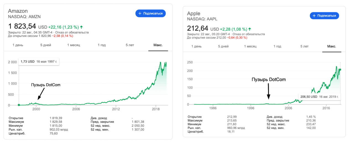
Task: Select Apple's 1 день tab
Action: point(197,46)
